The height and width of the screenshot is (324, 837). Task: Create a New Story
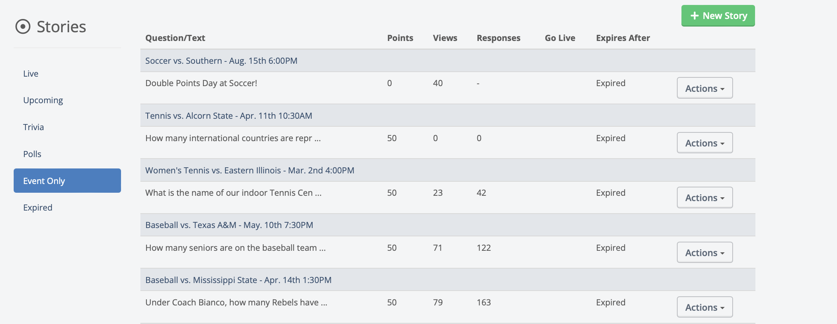tap(718, 16)
